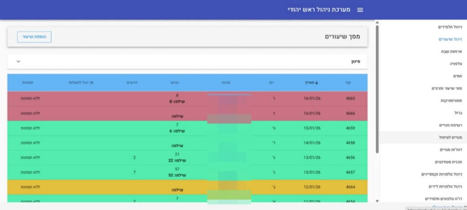
Task: Select lesson code 4658
Action: (x=351, y=143)
